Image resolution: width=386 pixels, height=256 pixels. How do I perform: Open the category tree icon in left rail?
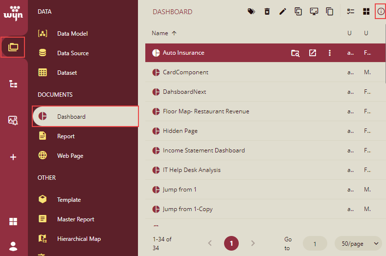pos(13,84)
